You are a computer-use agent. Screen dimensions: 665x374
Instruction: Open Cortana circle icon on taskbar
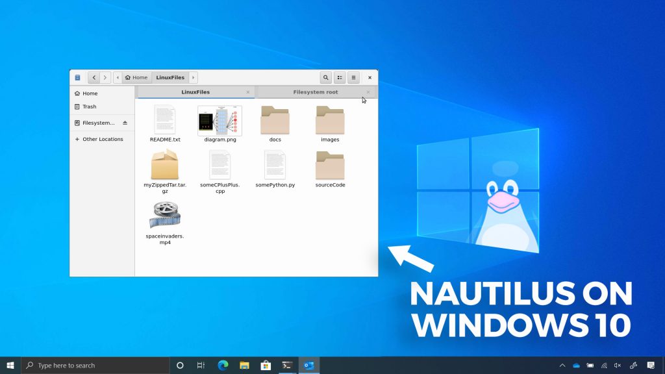click(x=180, y=365)
